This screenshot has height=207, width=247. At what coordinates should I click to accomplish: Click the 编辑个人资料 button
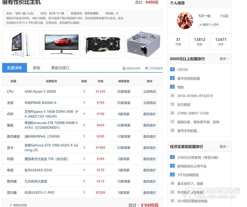point(209,25)
